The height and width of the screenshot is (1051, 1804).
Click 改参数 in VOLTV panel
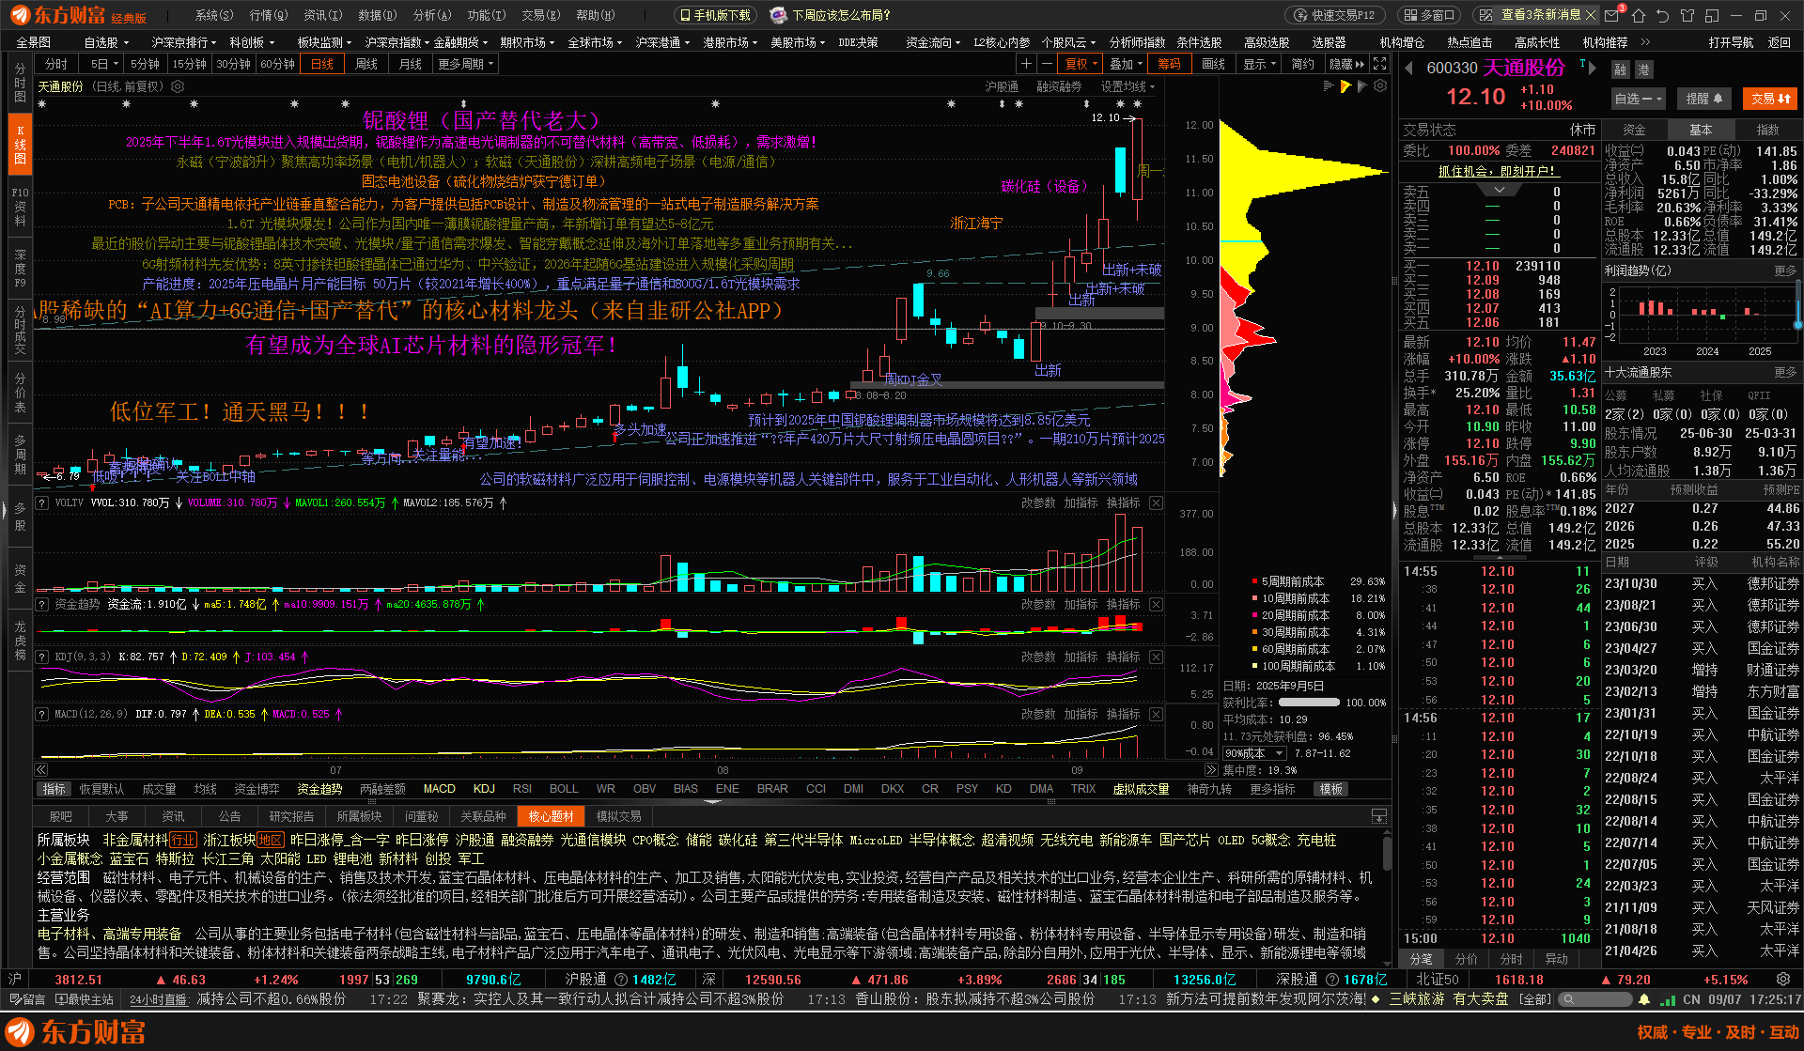pyautogui.click(x=1038, y=503)
